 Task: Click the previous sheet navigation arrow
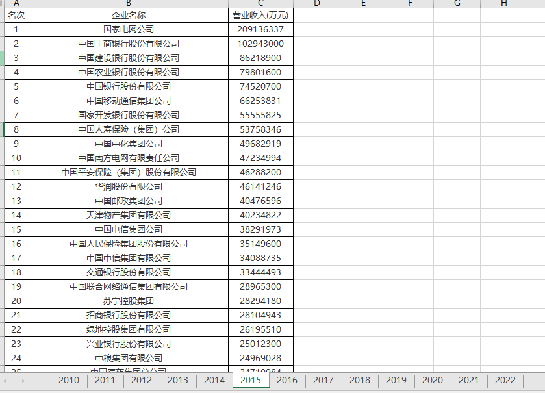pos(5,381)
